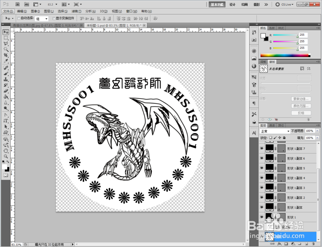Select the Magic Wand tool
The width and height of the screenshot is (322, 247).
(6, 49)
